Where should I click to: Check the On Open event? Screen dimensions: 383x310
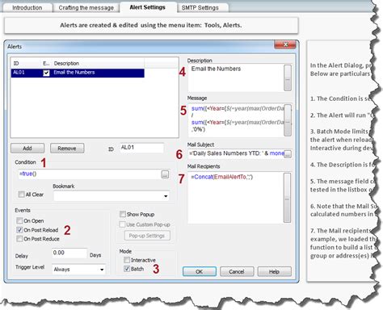pos(19,220)
